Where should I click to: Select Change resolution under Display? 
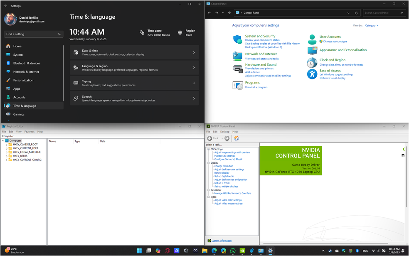[x=224, y=166]
